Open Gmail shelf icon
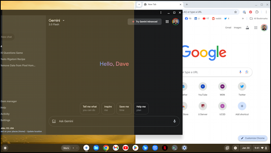The height and width of the screenshot is (153, 271). [115, 148]
